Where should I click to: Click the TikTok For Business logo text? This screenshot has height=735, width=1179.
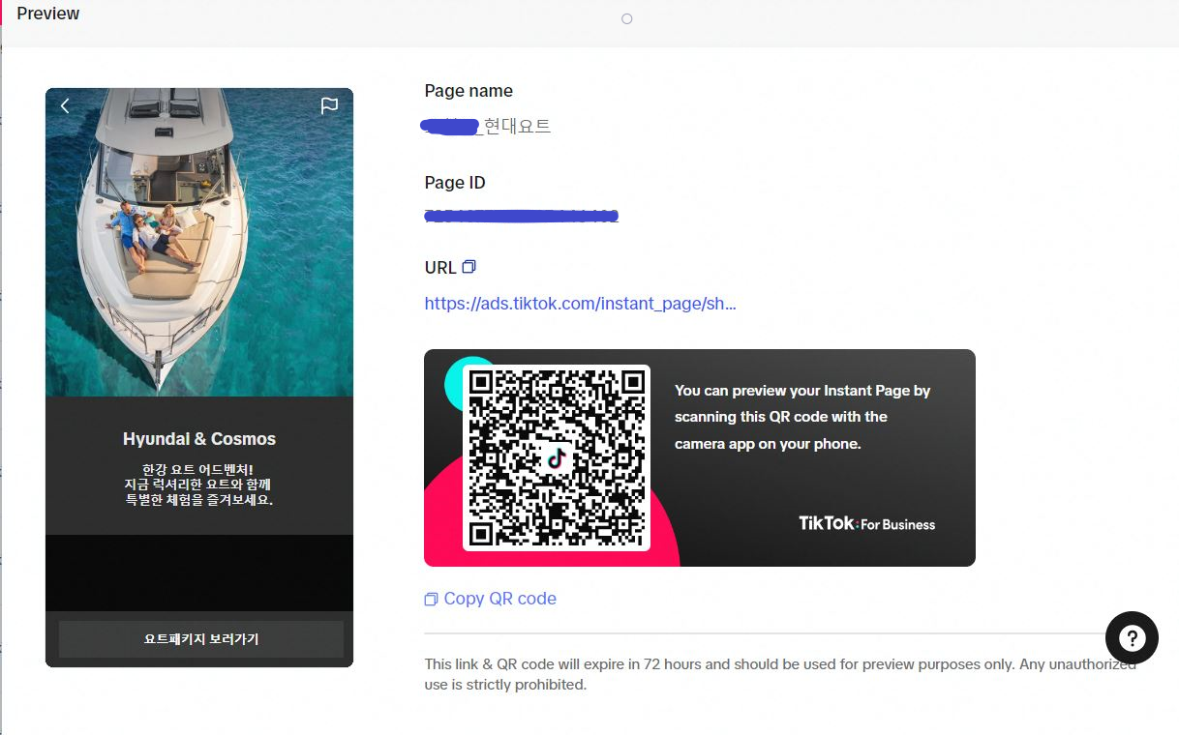(x=867, y=523)
